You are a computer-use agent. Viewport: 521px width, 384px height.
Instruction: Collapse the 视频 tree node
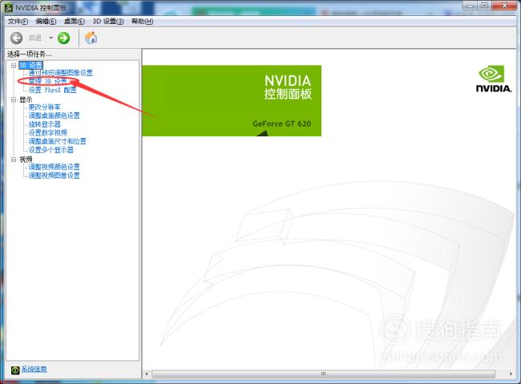pos(14,160)
